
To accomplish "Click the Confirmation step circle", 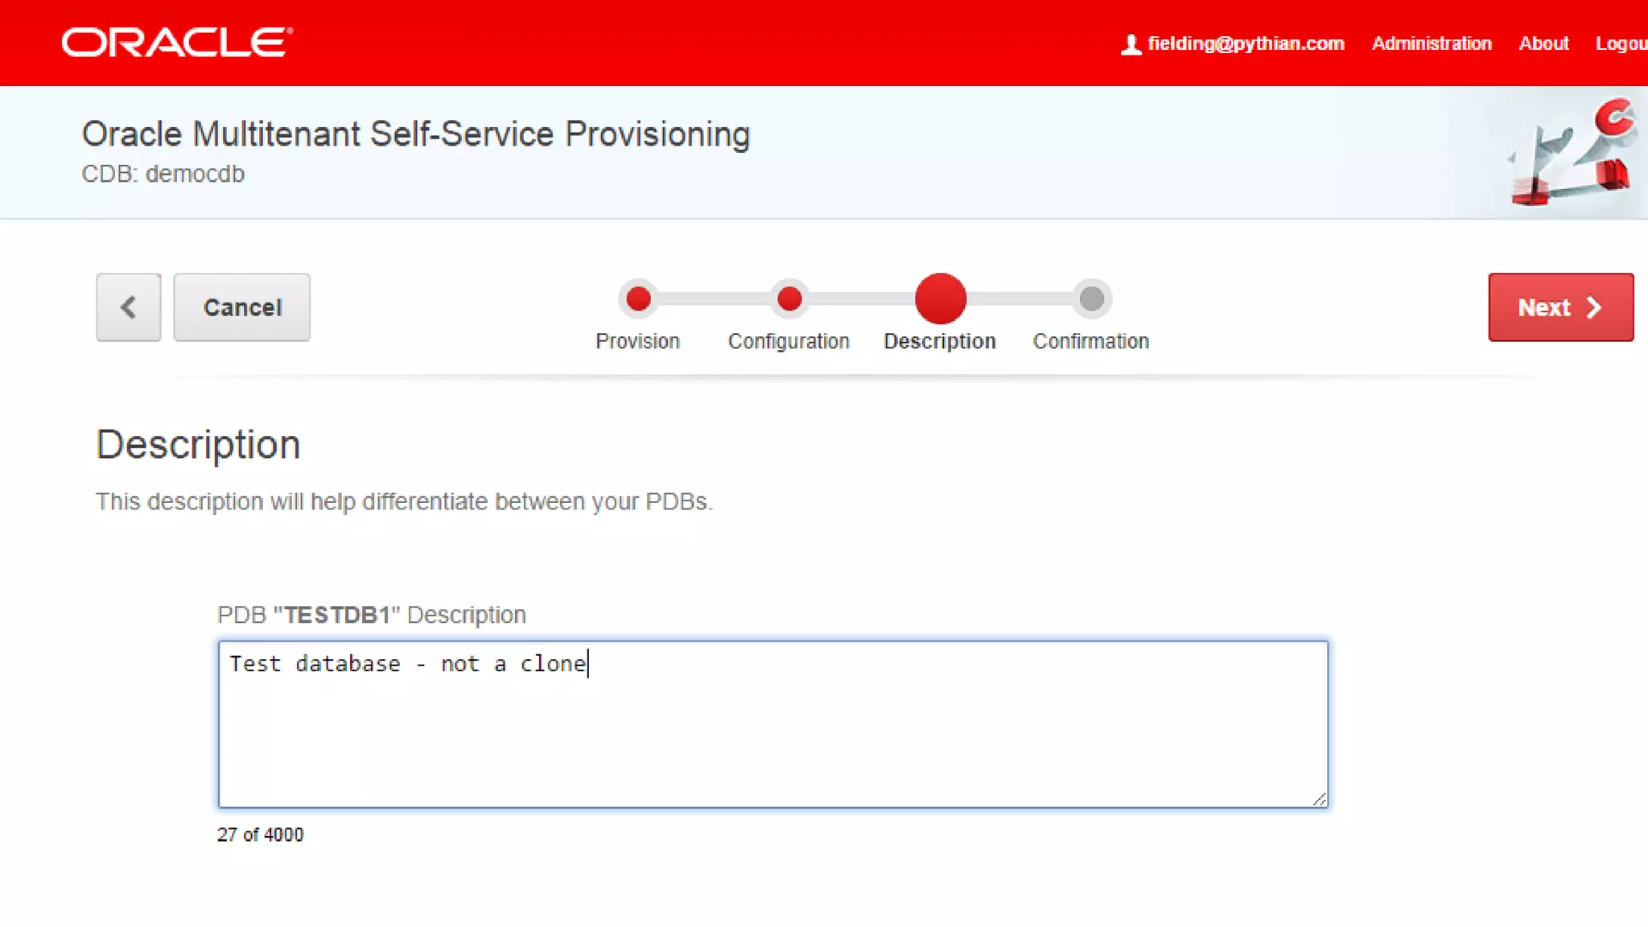I will point(1091,299).
